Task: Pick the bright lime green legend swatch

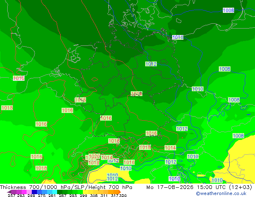Action: (x=80, y=192)
